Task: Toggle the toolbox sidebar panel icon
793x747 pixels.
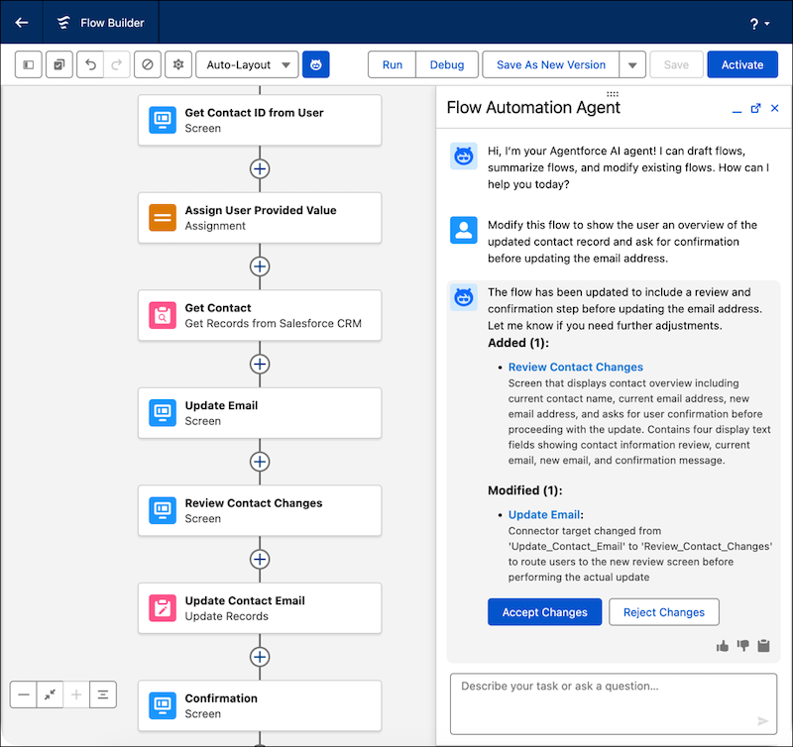Action: (29, 64)
